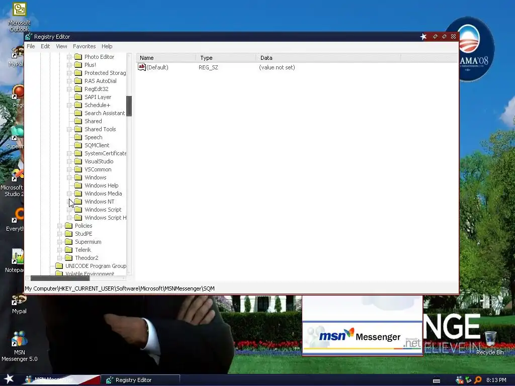Click the Speech key folder icon
The height and width of the screenshot is (386, 515).
(x=78, y=137)
